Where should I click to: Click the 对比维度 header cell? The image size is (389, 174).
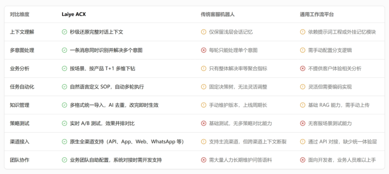[20, 14]
